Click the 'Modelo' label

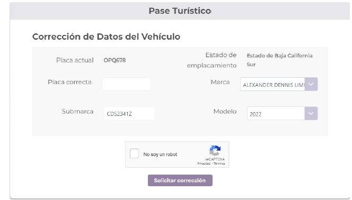click(x=225, y=112)
